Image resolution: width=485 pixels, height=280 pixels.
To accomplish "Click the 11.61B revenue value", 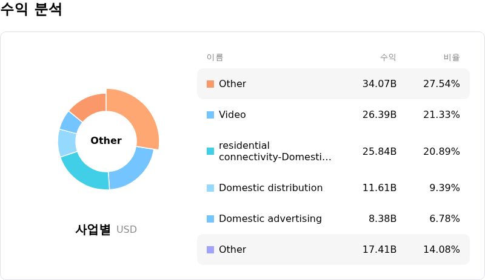I will point(380,187).
